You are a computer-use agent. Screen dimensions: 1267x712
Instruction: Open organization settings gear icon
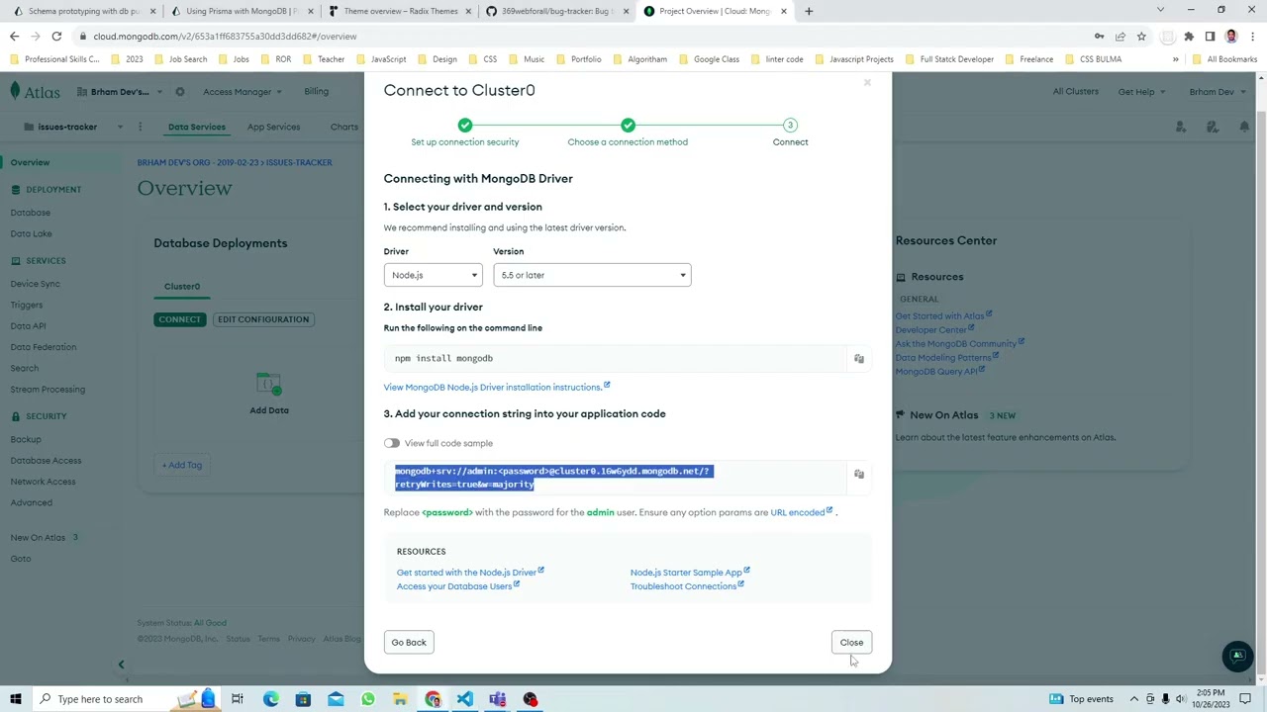[x=180, y=92]
